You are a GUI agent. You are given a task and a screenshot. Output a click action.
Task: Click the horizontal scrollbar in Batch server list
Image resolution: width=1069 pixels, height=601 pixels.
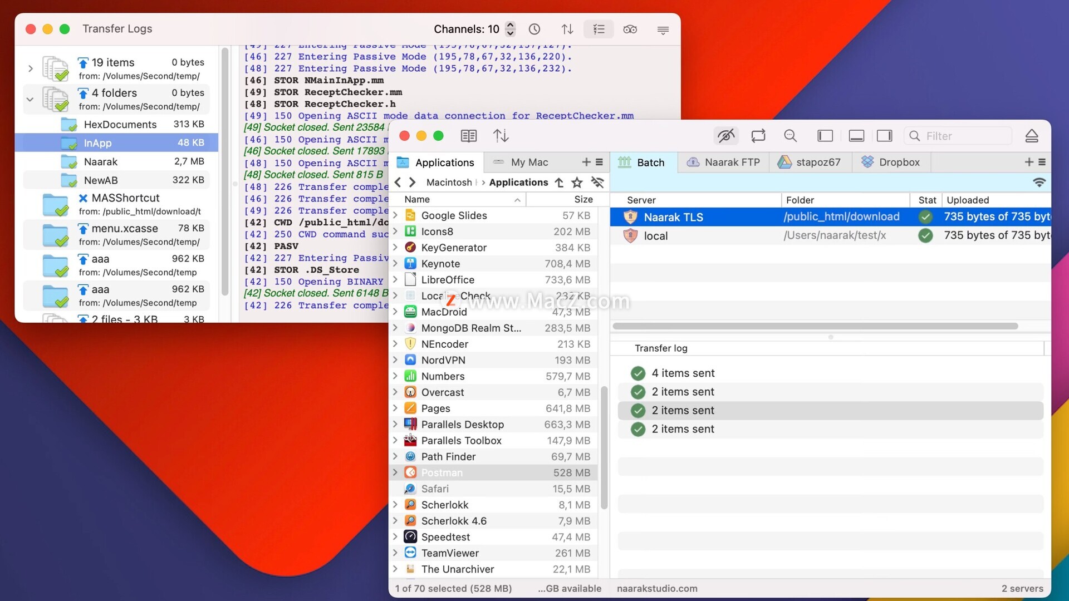816,326
